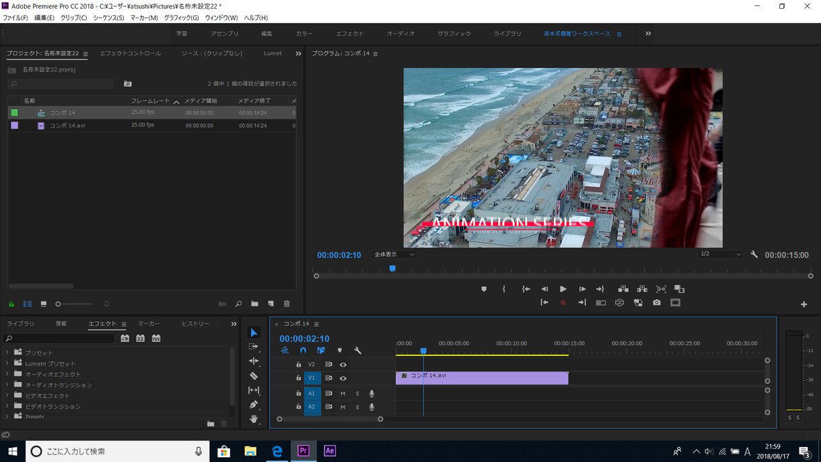
Task: Expand オーディオエフェクト folder
Action: pyautogui.click(x=7, y=374)
